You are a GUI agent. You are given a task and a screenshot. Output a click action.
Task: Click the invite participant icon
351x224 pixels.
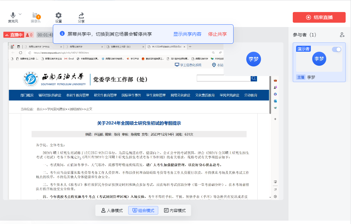pos(342,35)
